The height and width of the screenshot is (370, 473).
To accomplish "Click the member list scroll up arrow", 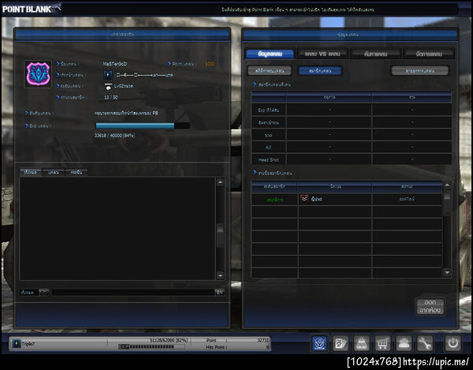I will tap(447, 185).
